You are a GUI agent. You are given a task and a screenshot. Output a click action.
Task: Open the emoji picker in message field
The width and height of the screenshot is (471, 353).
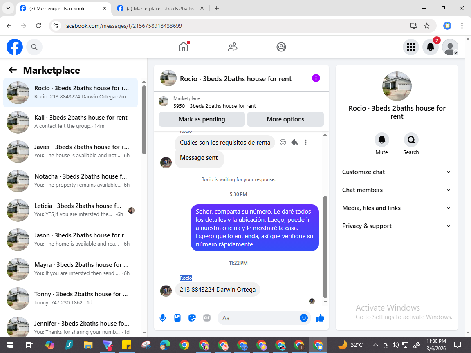click(304, 318)
